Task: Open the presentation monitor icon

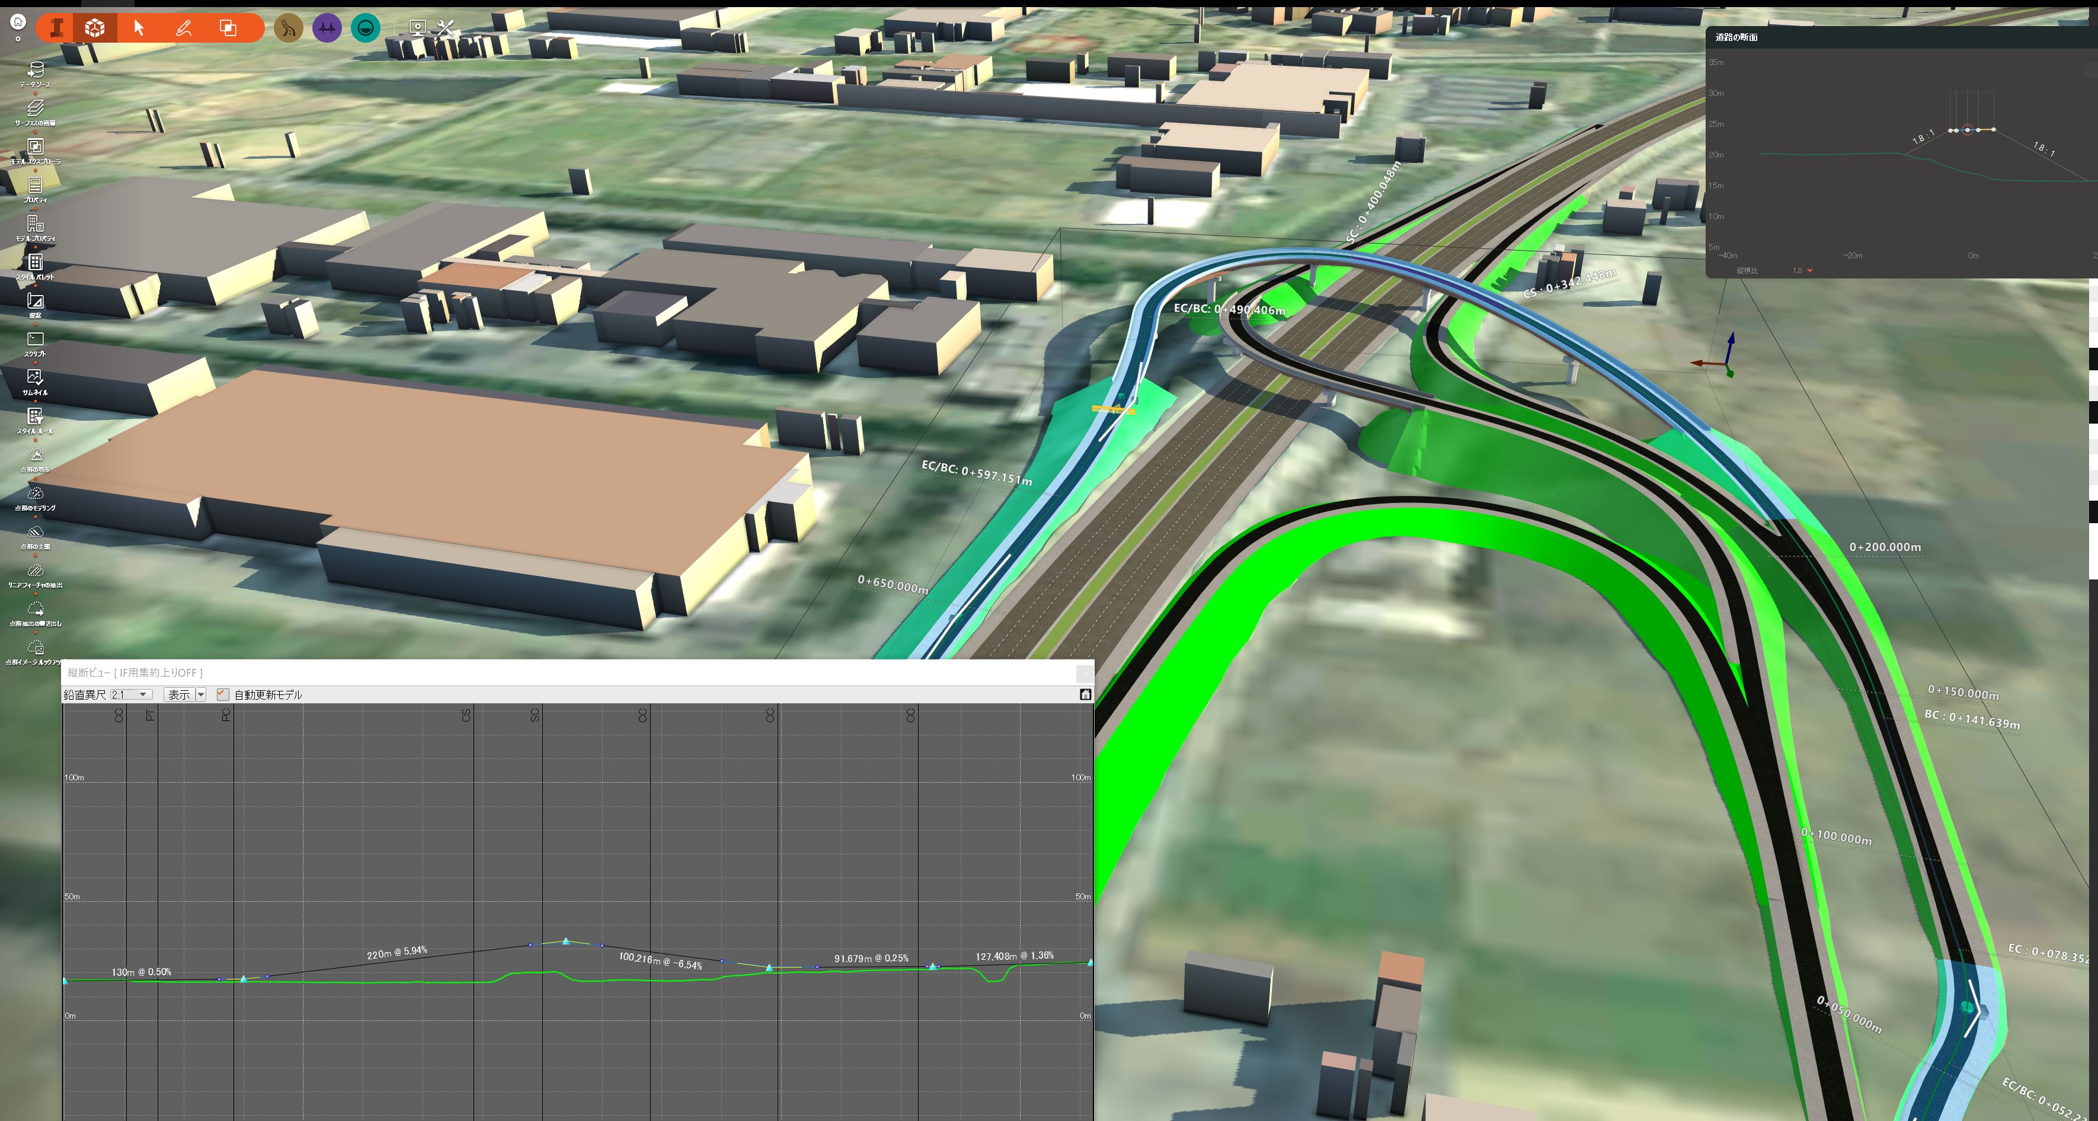Action: click(x=417, y=28)
